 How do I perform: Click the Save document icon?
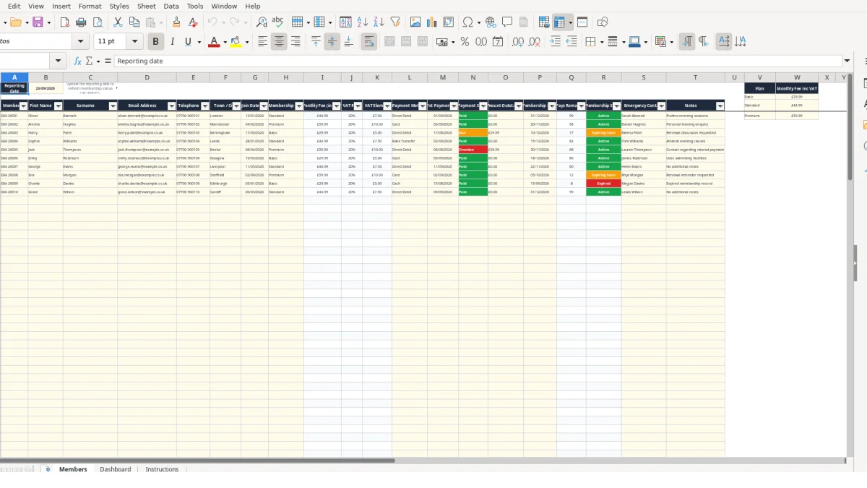click(38, 22)
